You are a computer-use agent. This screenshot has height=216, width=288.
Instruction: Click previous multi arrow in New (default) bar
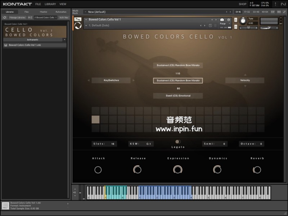tap(226, 12)
